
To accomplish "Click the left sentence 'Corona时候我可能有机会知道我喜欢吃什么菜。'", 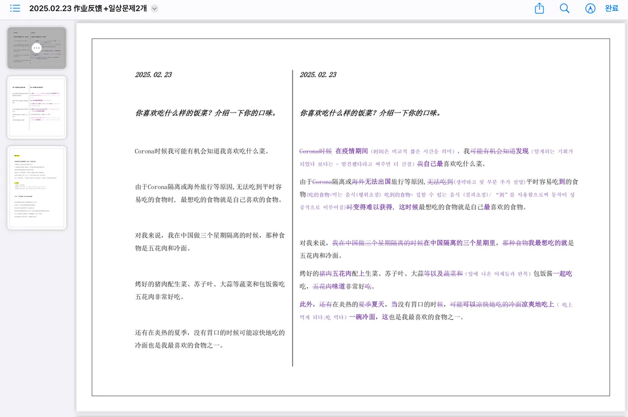I will pyautogui.click(x=202, y=151).
